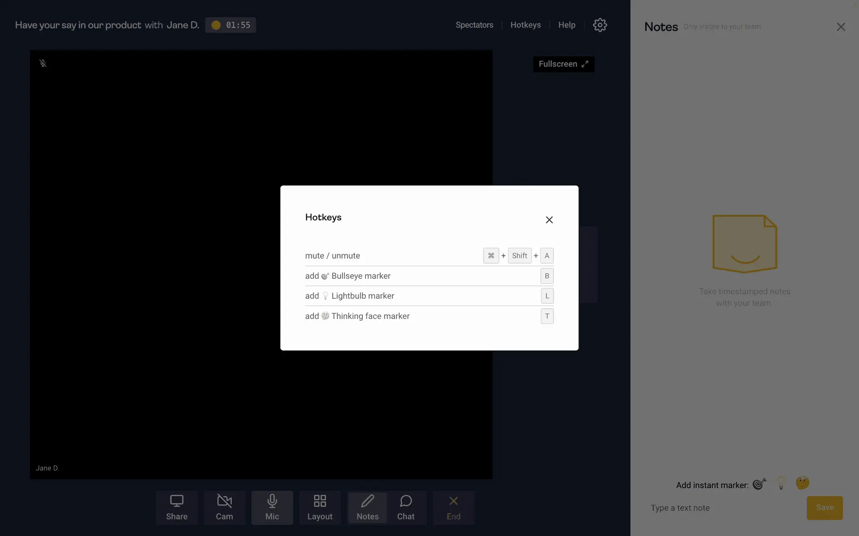This screenshot has width=859, height=536.
Task: Add instant Lightbulb marker in Notes
Action: coord(781,483)
